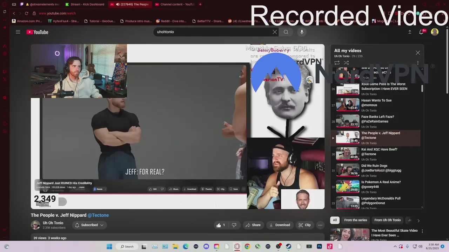Select the From Uh Oh Tonio chip

point(387,220)
